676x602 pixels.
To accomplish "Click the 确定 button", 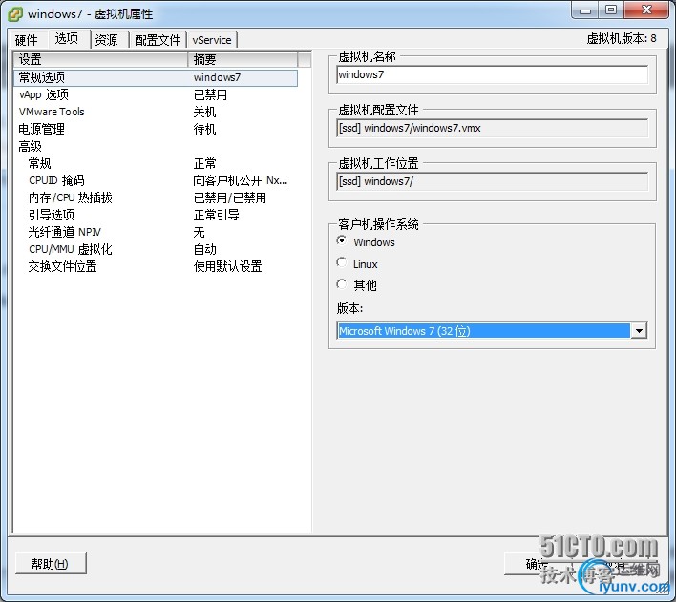I will point(538,564).
